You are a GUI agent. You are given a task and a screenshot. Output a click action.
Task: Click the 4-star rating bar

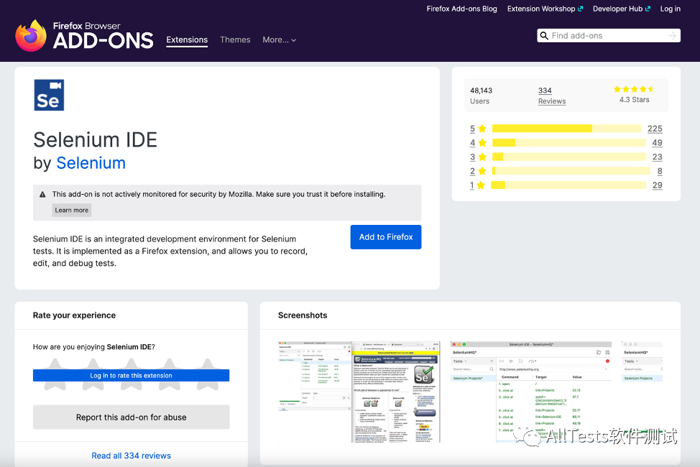click(x=568, y=143)
